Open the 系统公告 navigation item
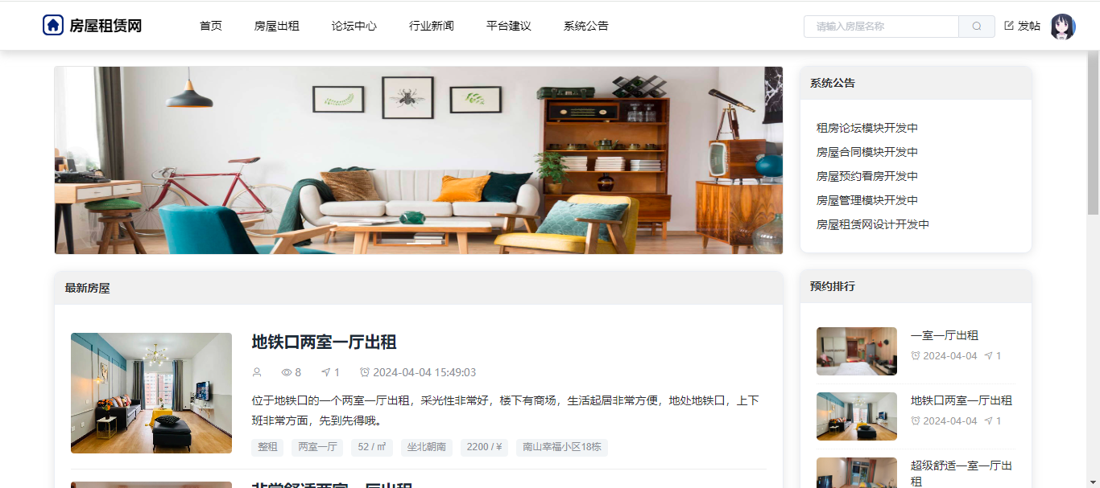The image size is (1100, 488). [586, 26]
